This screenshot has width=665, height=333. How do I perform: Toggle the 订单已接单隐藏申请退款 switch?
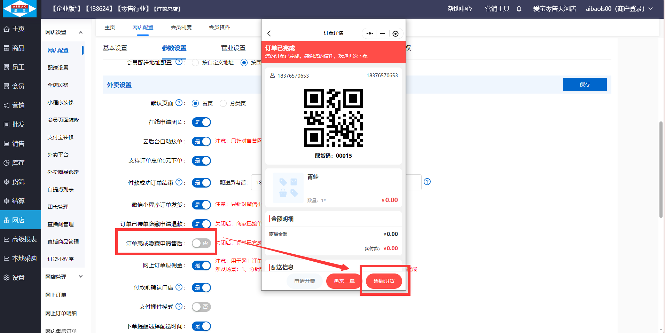click(201, 224)
